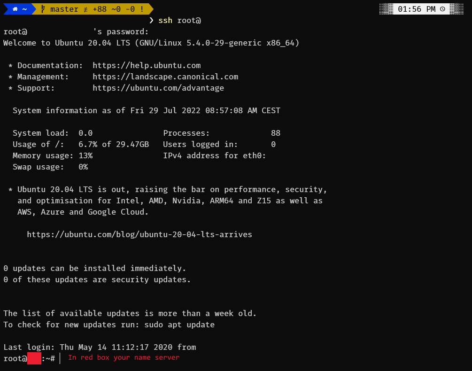Click the 'AWS, Azure and Google Cloud.' line
Screen dimensions: 472x371
pyautogui.click(x=83, y=212)
